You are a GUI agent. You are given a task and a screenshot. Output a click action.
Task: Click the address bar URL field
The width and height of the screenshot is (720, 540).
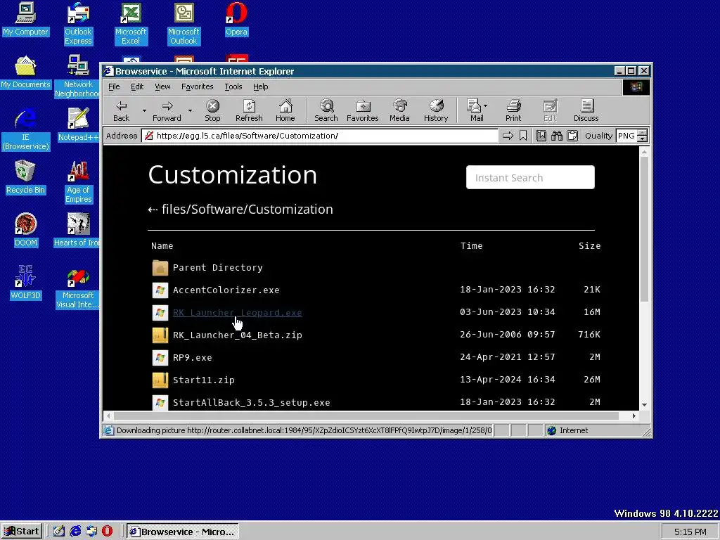pos(320,136)
